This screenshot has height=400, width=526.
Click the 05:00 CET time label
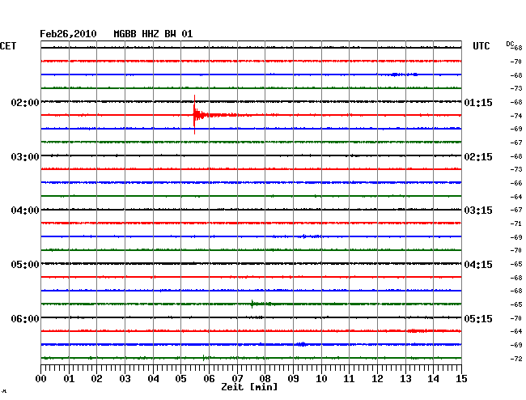coord(25,265)
